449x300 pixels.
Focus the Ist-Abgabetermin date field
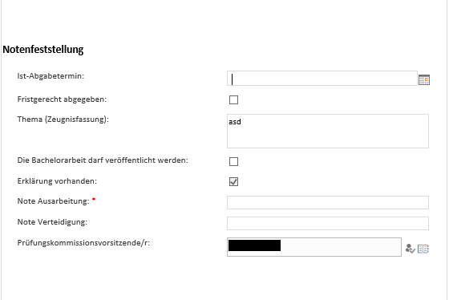pos(322,79)
